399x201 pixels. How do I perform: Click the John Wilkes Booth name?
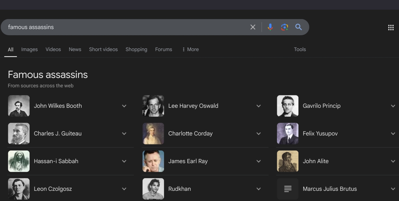point(58,106)
